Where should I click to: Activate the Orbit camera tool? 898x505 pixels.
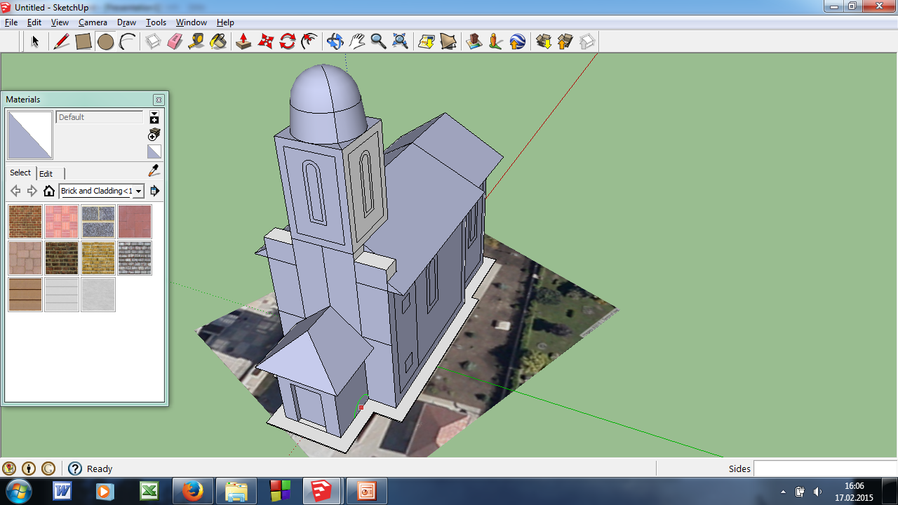coord(335,42)
